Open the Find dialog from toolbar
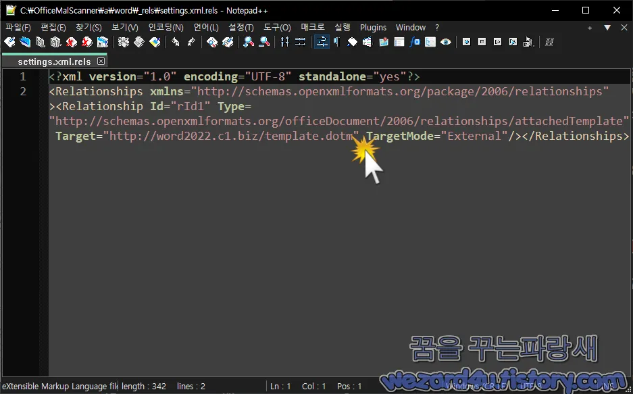 coord(212,42)
